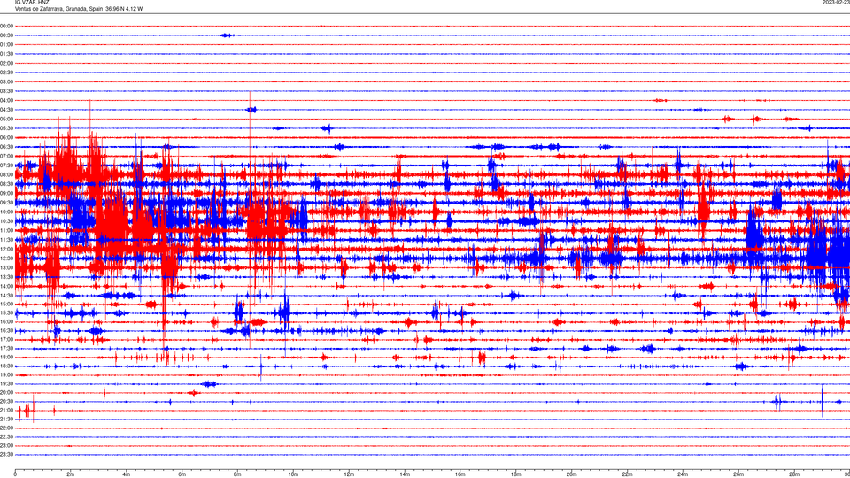Select the 18:00 time row label
The height and width of the screenshot is (478, 850).
pyautogui.click(x=6, y=357)
